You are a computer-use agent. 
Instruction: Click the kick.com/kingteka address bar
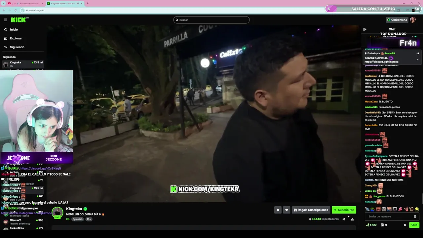click(x=35, y=10)
